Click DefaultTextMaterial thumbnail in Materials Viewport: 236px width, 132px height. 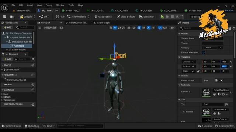tap(206, 92)
